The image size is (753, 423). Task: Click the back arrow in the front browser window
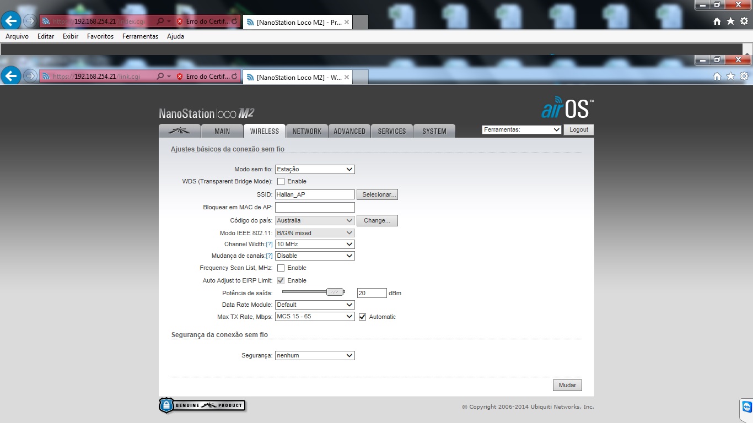click(12, 76)
